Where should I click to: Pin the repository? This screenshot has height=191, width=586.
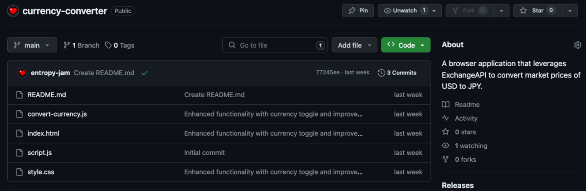pos(358,10)
